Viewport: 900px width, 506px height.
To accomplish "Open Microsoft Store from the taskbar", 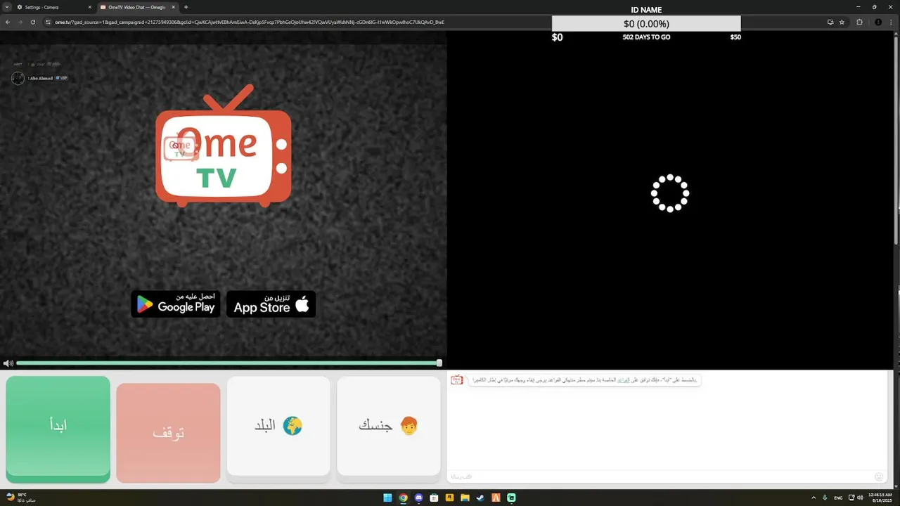I will click(x=434, y=498).
